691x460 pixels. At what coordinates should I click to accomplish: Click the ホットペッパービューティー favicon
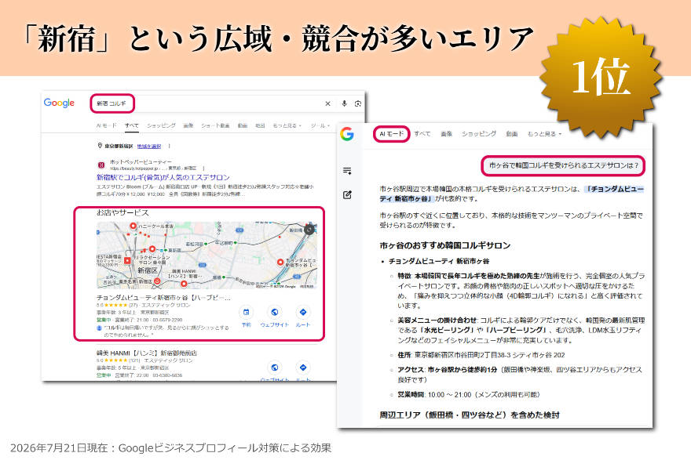101,165
